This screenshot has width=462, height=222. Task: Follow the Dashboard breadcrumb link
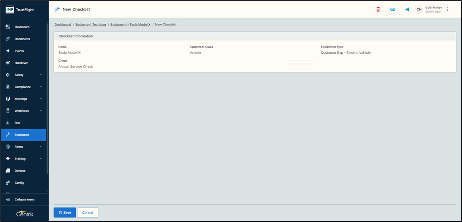click(63, 25)
